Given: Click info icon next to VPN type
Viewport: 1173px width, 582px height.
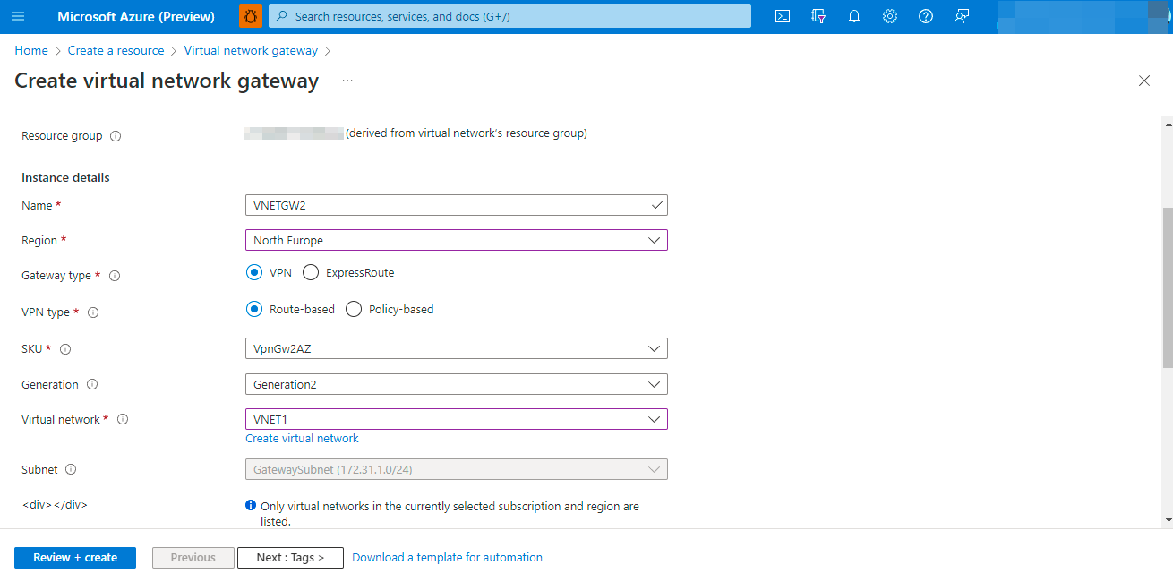Looking at the screenshot, I should [93, 312].
